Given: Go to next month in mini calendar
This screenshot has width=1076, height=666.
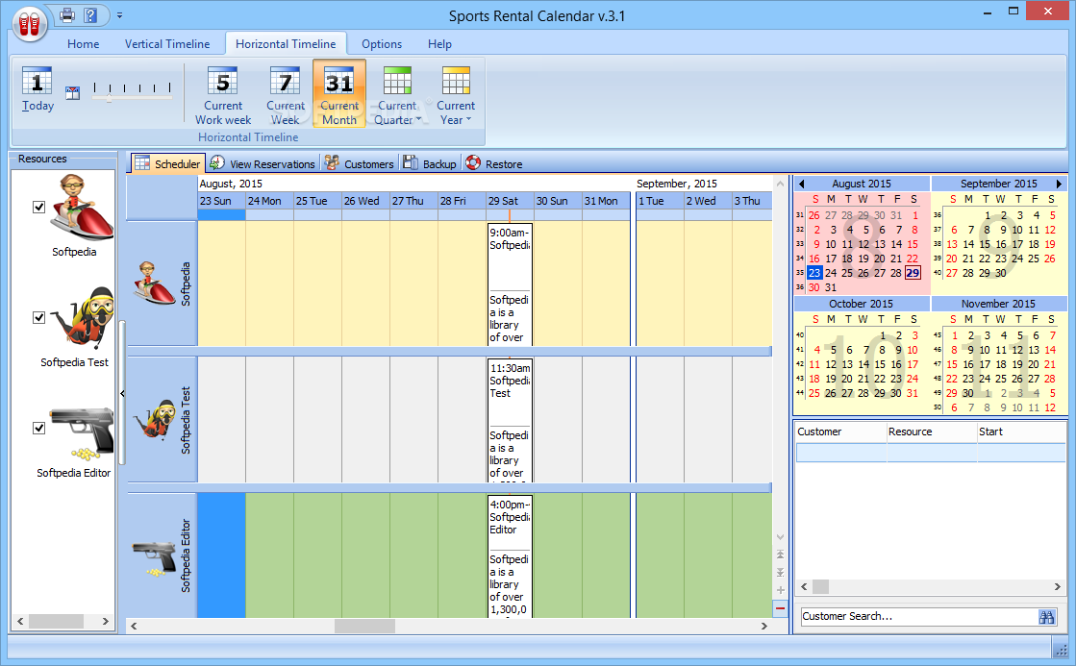Looking at the screenshot, I should tap(1059, 184).
